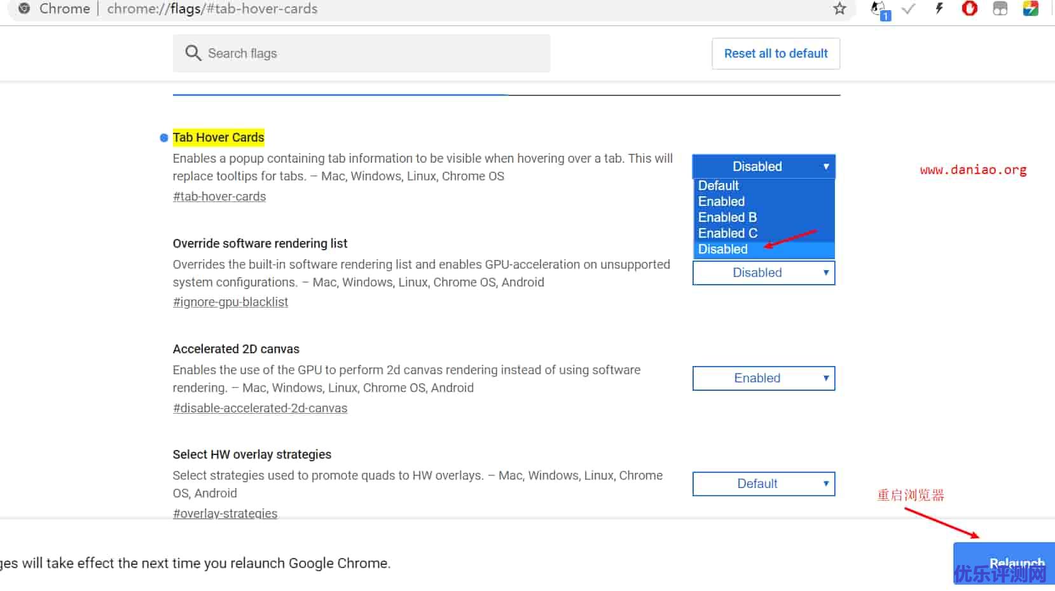Open the red stop-hand AdBlock extension icon
The image size is (1055, 591).
point(969,9)
